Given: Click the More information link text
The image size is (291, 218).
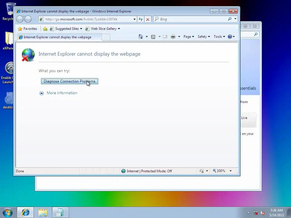Looking at the screenshot, I should [62, 93].
